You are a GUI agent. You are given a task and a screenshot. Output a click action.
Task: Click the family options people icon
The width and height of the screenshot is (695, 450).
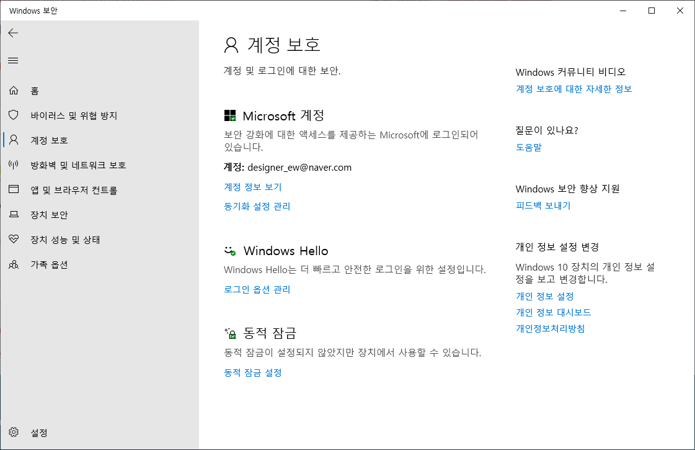pyautogui.click(x=14, y=264)
